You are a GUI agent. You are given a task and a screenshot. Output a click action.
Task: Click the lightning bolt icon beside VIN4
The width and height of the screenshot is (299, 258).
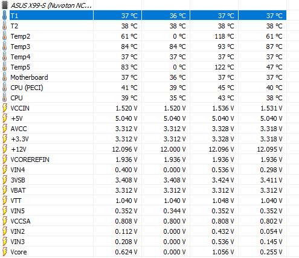coord(5,170)
